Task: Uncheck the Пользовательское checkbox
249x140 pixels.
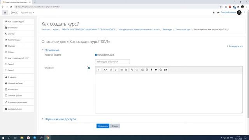Action: pyautogui.click(x=96, y=55)
